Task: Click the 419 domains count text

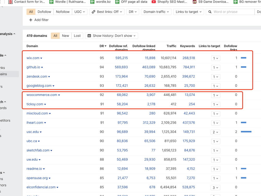Action: (x=37, y=36)
